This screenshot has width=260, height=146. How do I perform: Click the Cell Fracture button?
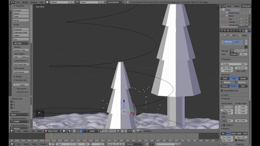(21, 72)
